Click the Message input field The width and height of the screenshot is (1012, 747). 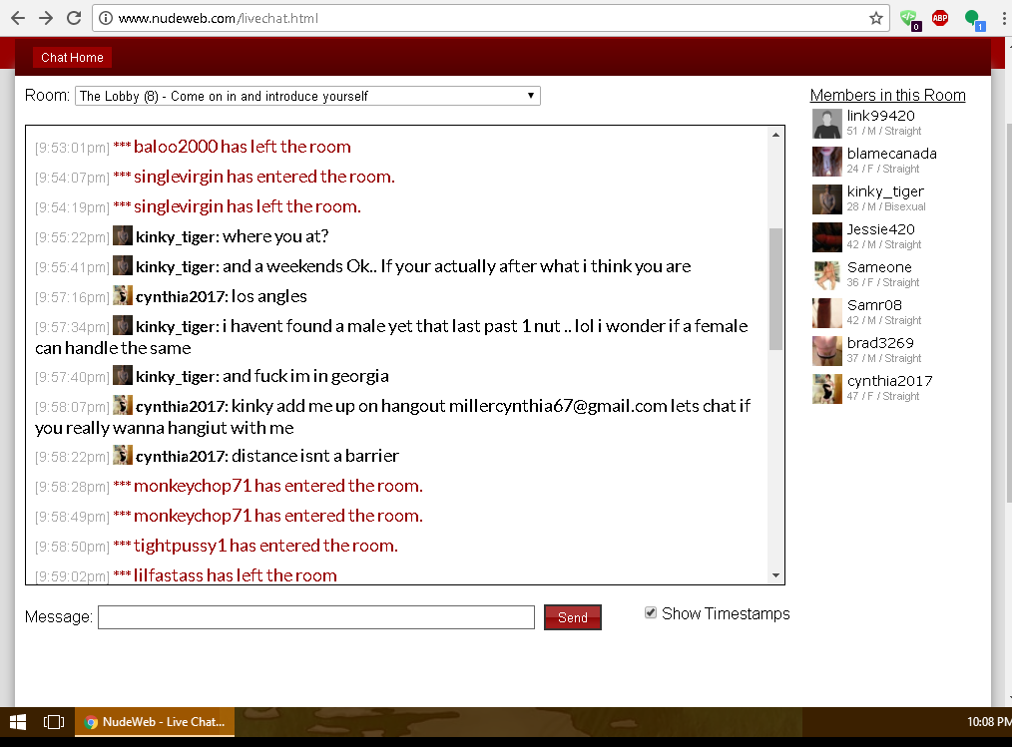tap(315, 617)
